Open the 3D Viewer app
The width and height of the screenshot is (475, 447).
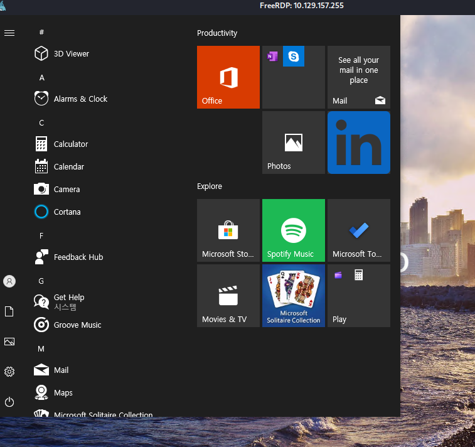coord(61,53)
